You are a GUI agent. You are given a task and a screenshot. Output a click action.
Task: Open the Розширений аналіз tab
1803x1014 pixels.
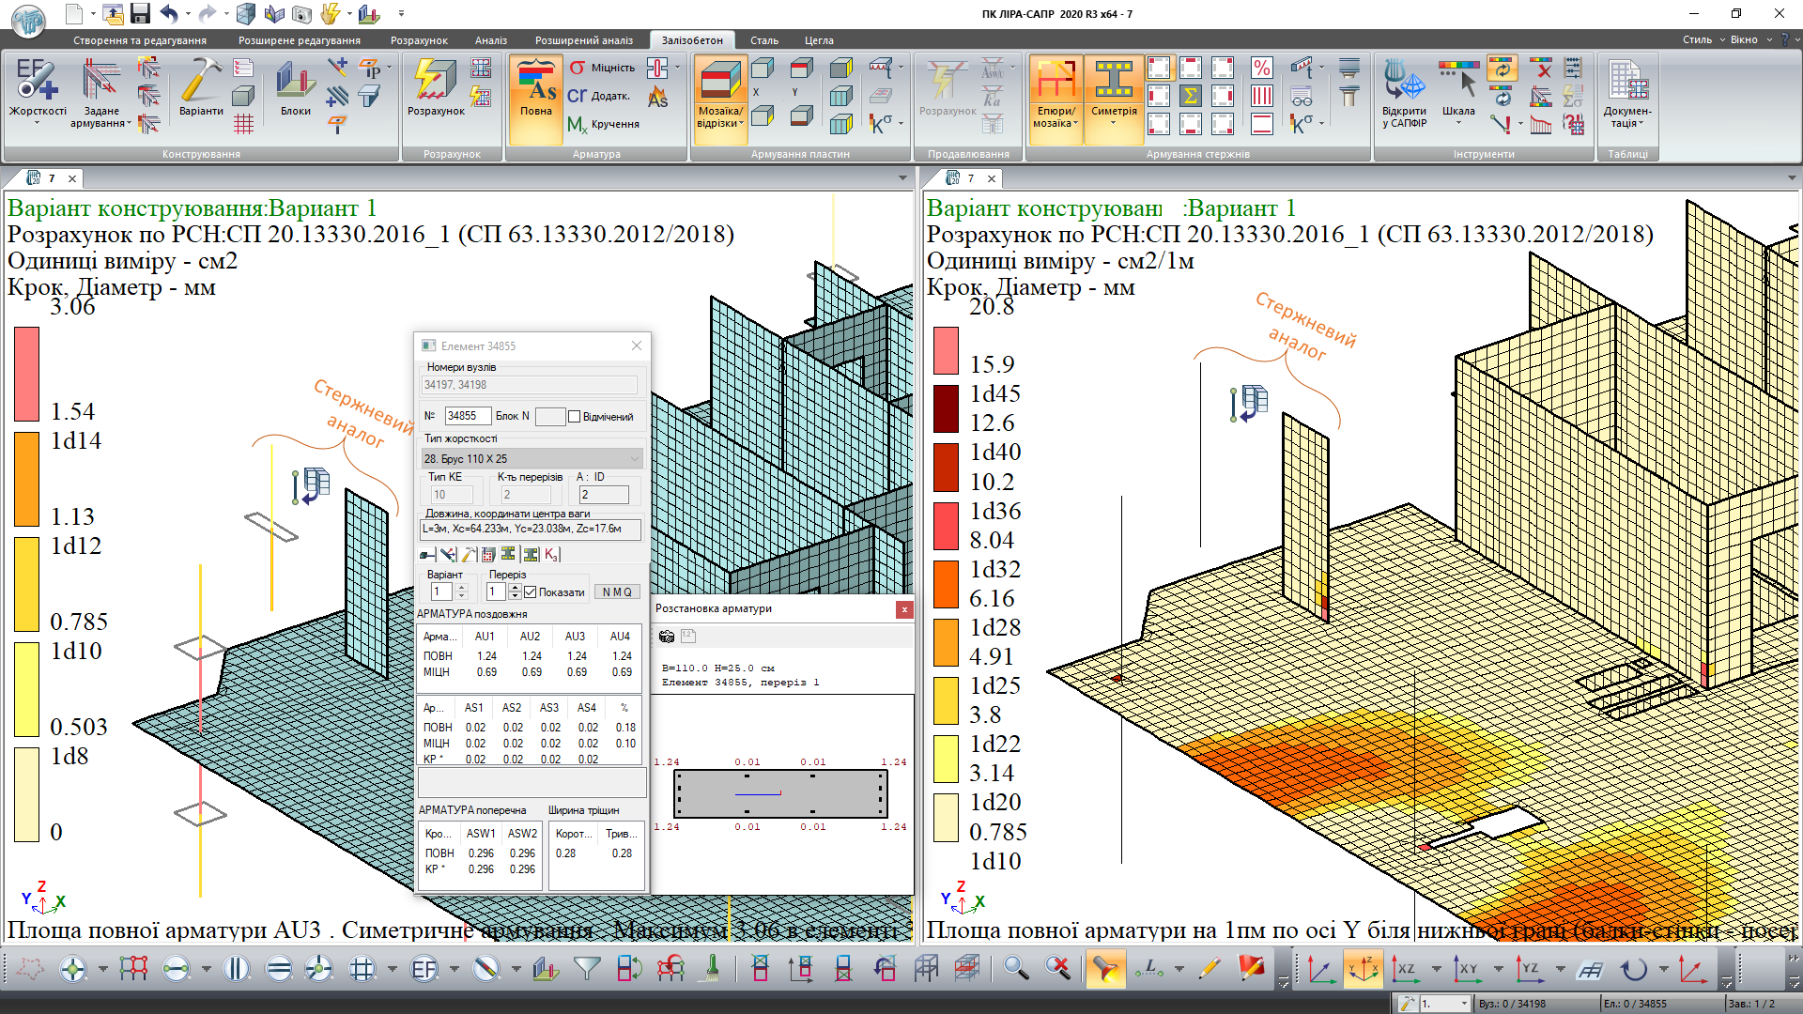click(583, 40)
